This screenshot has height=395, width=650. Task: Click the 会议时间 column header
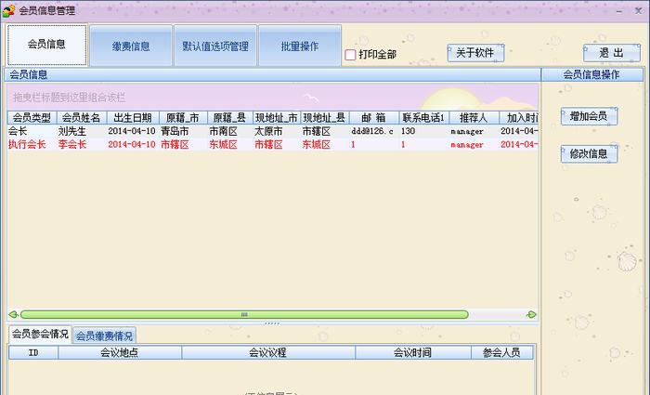[x=413, y=352]
